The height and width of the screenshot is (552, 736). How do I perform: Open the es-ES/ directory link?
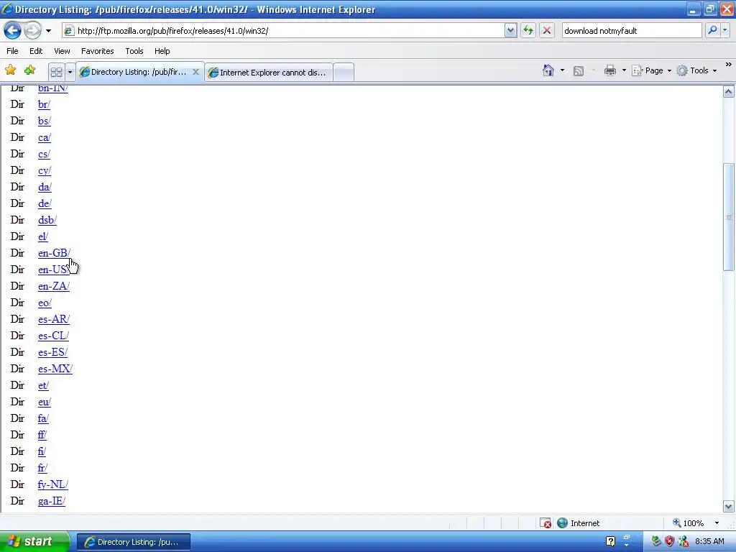click(52, 352)
